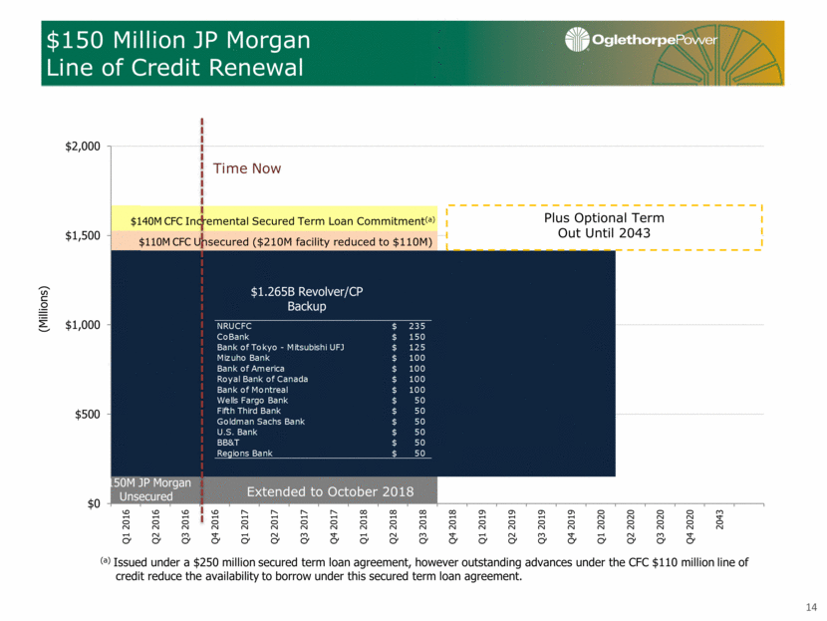
Task: Select the "Q4 2017" x-axis label
Action: tap(334, 526)
